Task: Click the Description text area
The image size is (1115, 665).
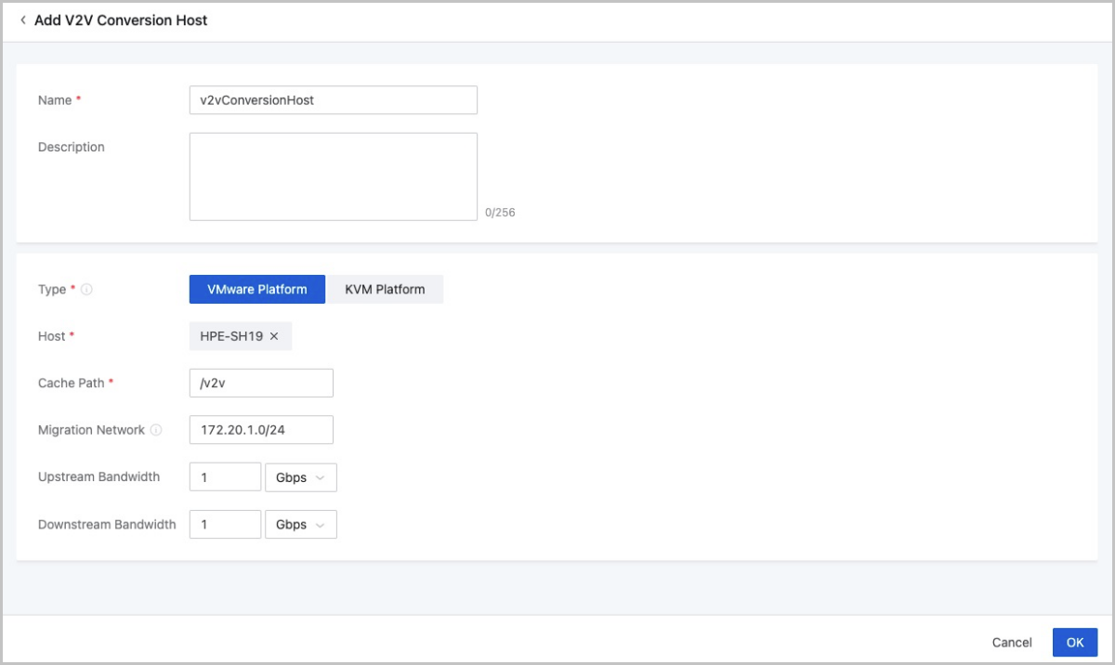Action: (333, 176)
